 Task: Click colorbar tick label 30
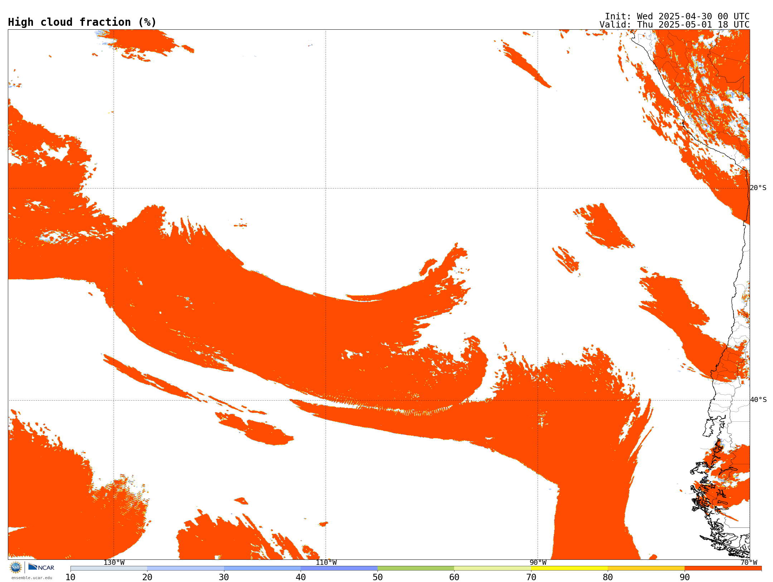(224, 577)
